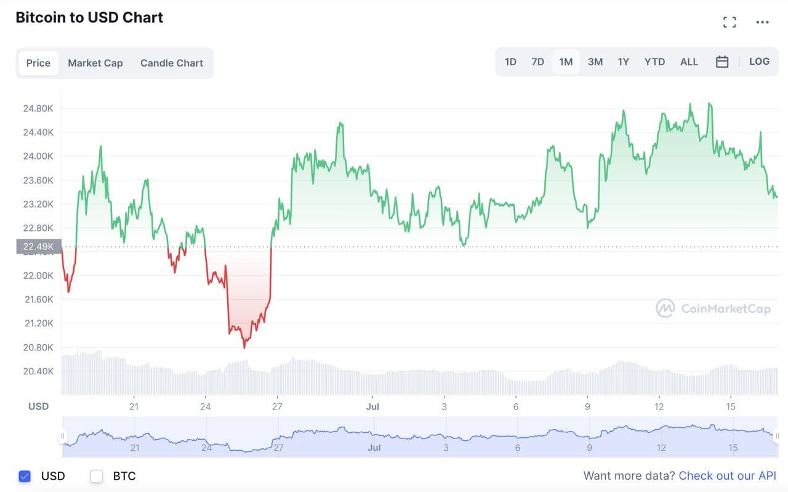Open fullscreen chart view icon
Image resolution: width=788 pixels, height=492 pixels.
pyautogui.click(x=730, y=23)
